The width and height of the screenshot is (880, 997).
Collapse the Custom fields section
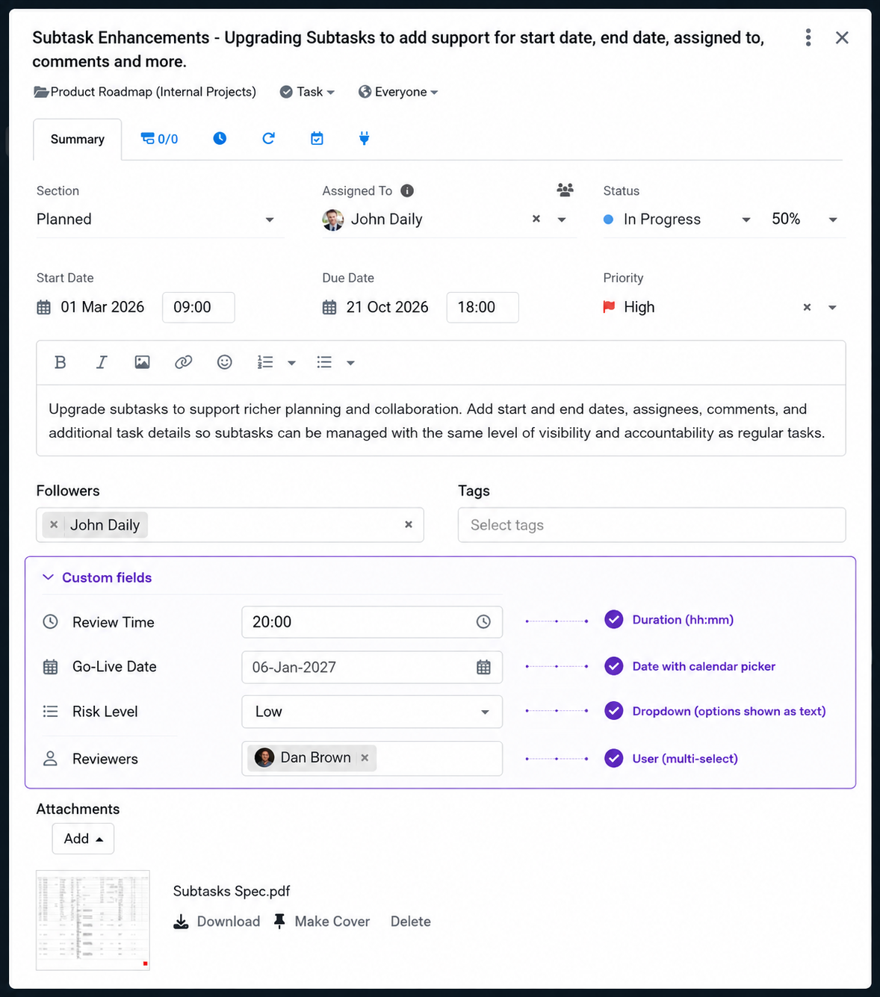point(97,577)
